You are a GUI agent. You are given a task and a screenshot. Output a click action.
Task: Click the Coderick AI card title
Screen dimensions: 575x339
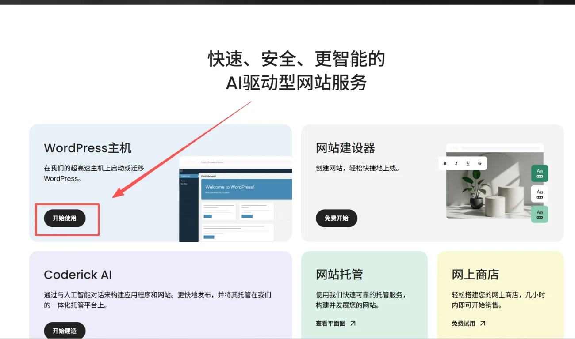[78, 275]
